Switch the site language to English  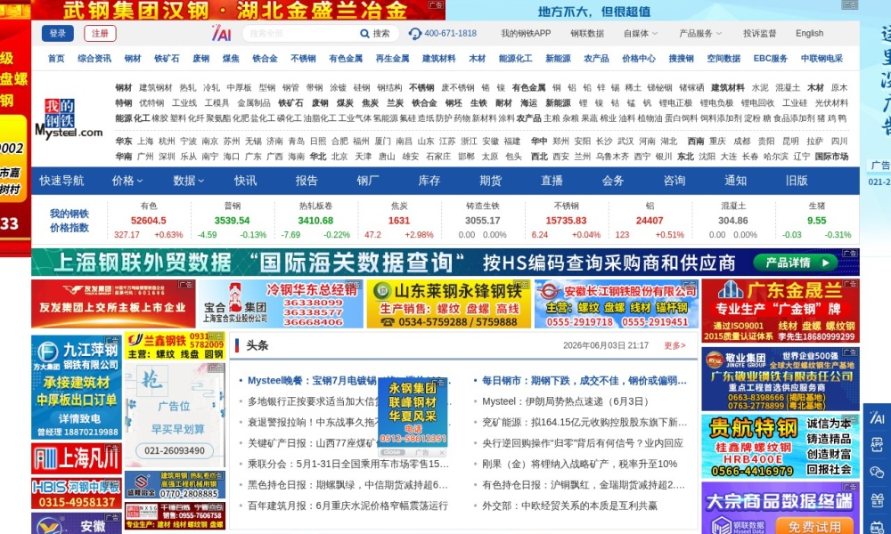809,34
